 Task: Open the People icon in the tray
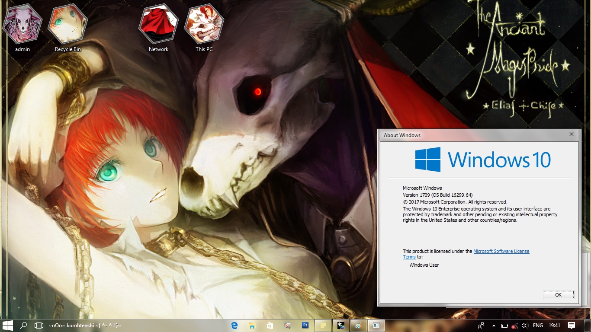[x=481, y=326]
